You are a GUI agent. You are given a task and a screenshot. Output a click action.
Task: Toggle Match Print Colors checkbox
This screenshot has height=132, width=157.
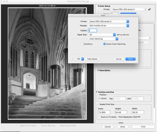[x=19, y=126]
